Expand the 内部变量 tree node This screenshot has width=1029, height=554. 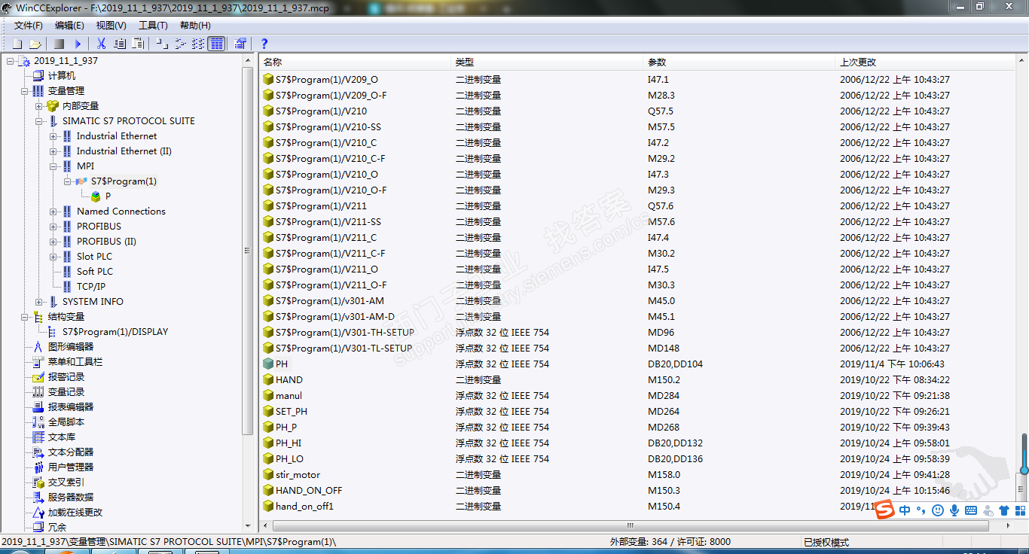(x=39, y=106)
